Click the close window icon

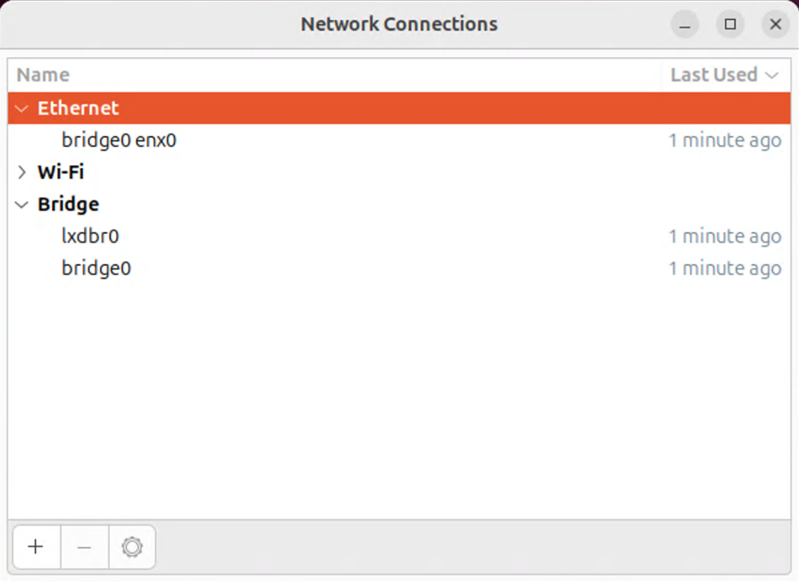pyautogui.click(x=775, y=24)
